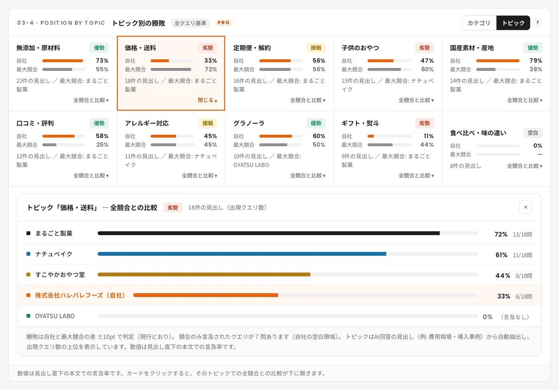Switch to the カテゴリ view
The height and width of the screenshot is (390, 559).
tap(479, 23)
